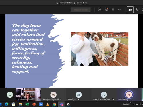Screen dimensions: 143x107
Task: Select Anna Spee participant tile
Action: click(x=79, y=95)
